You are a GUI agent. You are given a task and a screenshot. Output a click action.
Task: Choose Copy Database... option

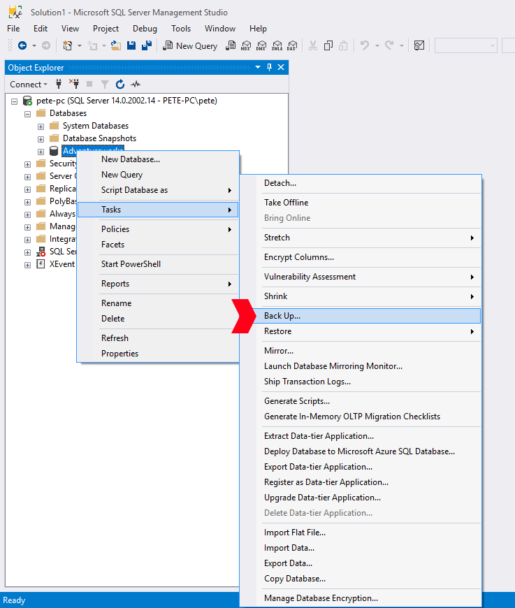click(x=361, y=579)
